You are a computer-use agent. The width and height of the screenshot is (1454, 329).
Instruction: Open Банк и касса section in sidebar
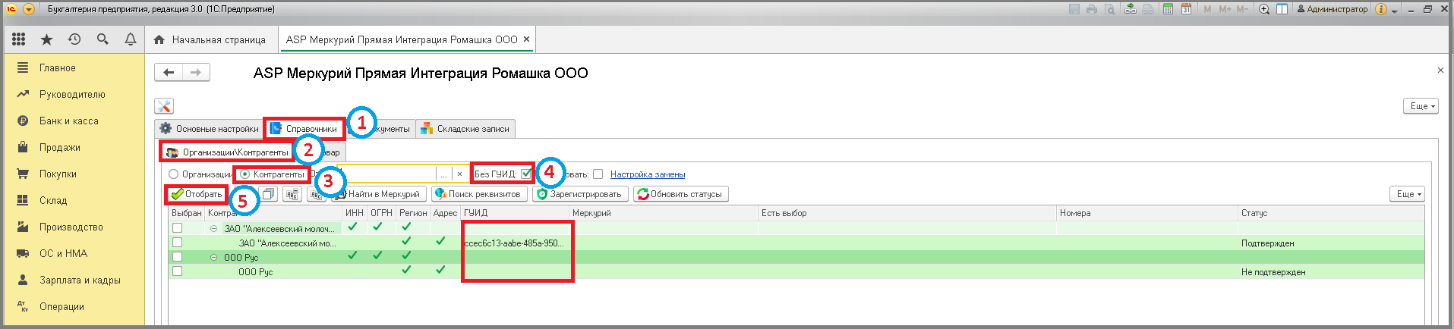pos(68,121)
